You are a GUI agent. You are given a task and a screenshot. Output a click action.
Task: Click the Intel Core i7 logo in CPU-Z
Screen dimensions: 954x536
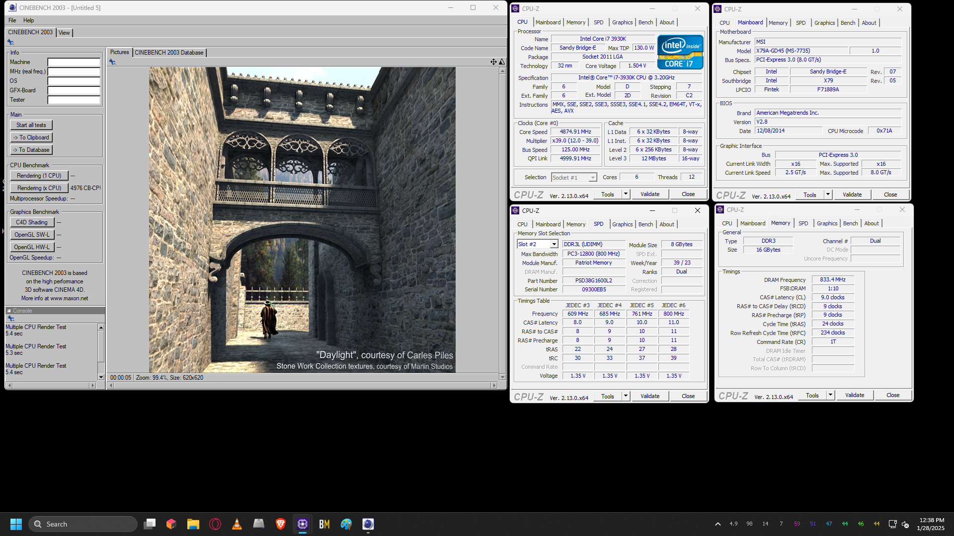click(x=680, y=52)
